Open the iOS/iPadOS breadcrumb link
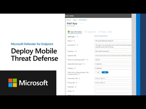This screenshot has width=146, height=109. (83, 20)
